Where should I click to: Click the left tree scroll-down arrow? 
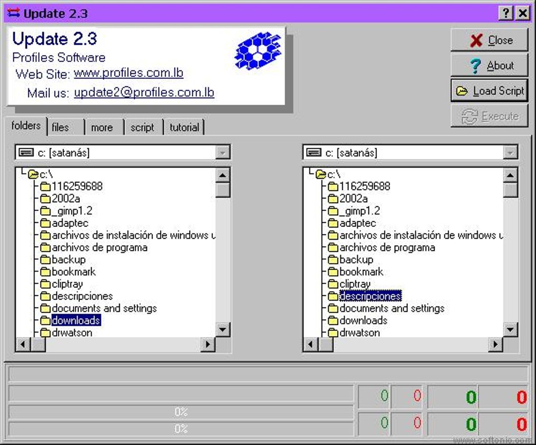(x=222, y=330)
